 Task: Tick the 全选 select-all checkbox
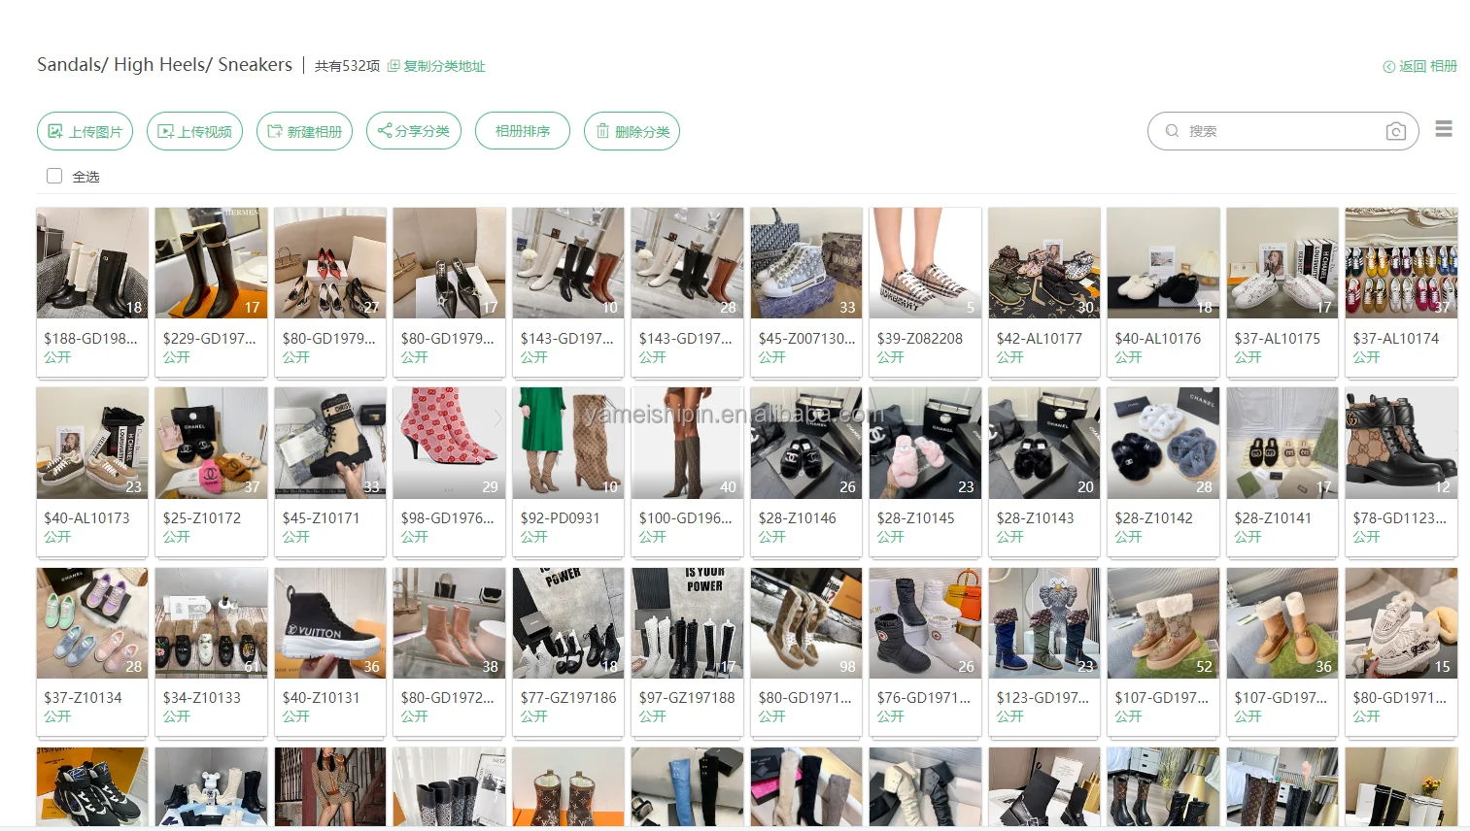pos(54,176)
